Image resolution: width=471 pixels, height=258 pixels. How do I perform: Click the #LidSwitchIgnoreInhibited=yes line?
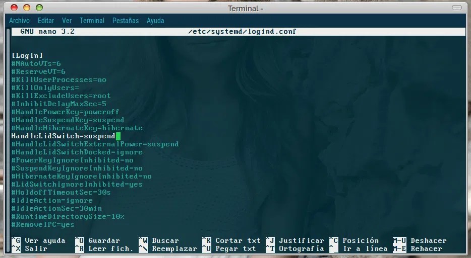[x=77, y=184]
